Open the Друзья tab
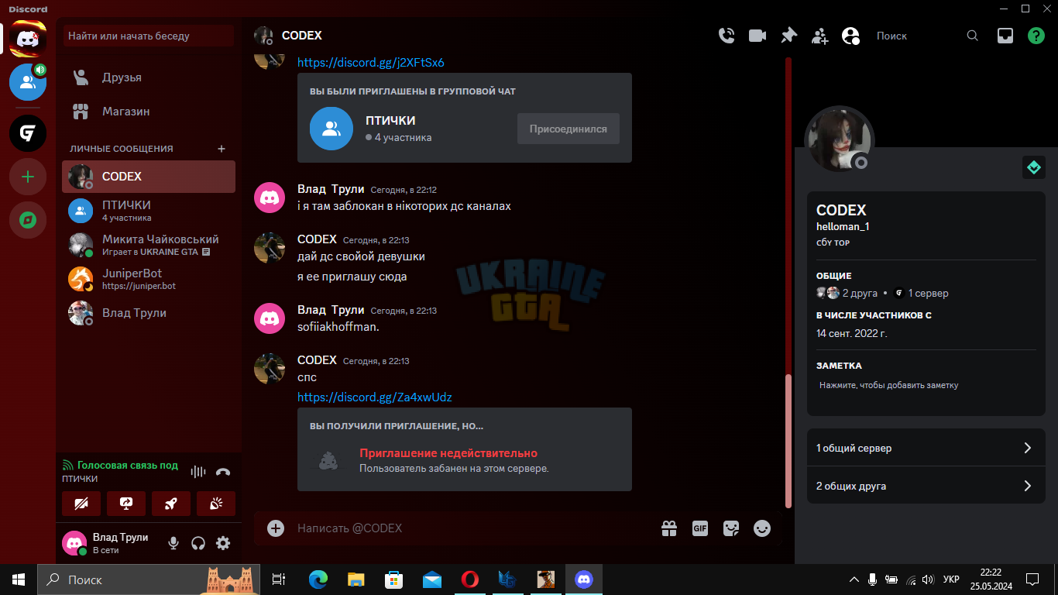Screen dimensions: 1058x595 pyautogui.click(x=149, y=77)
